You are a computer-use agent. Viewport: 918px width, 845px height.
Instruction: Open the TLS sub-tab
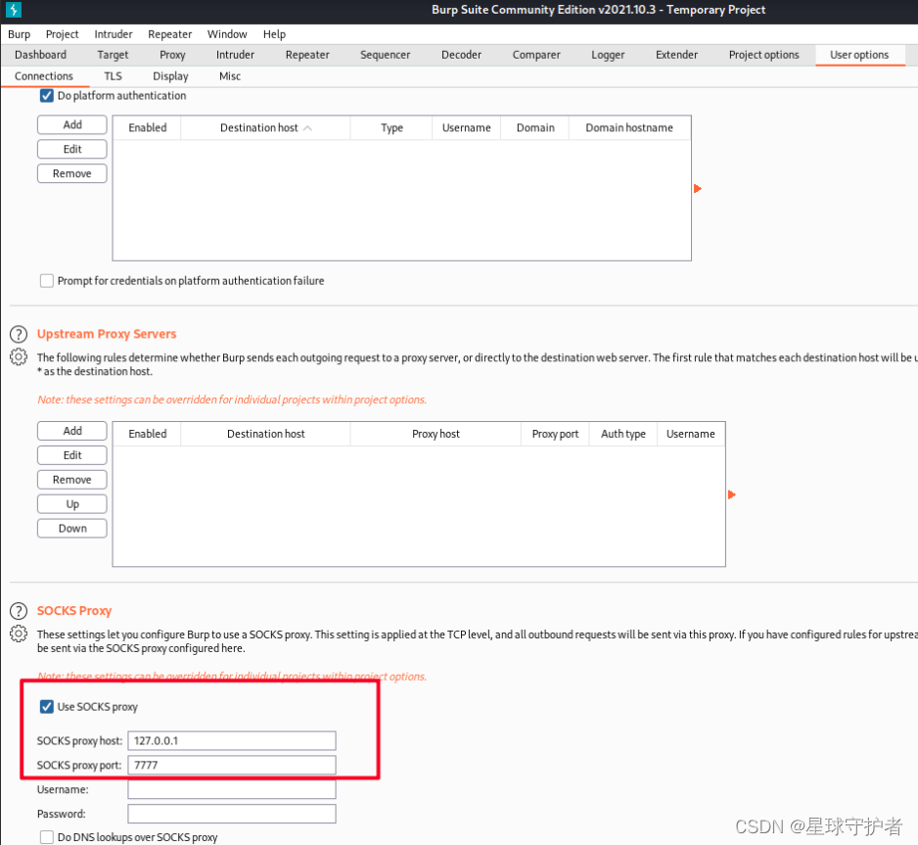point(113,76)
